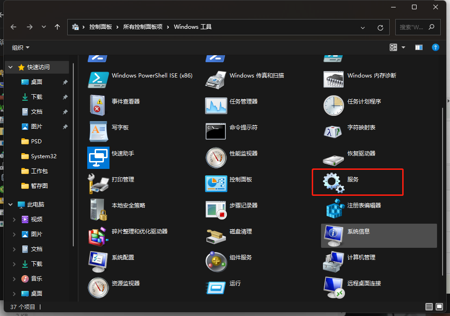Open 性能监视器 performance monitor icon
Viewport: 450px width, 316px height.
(216, 157)
